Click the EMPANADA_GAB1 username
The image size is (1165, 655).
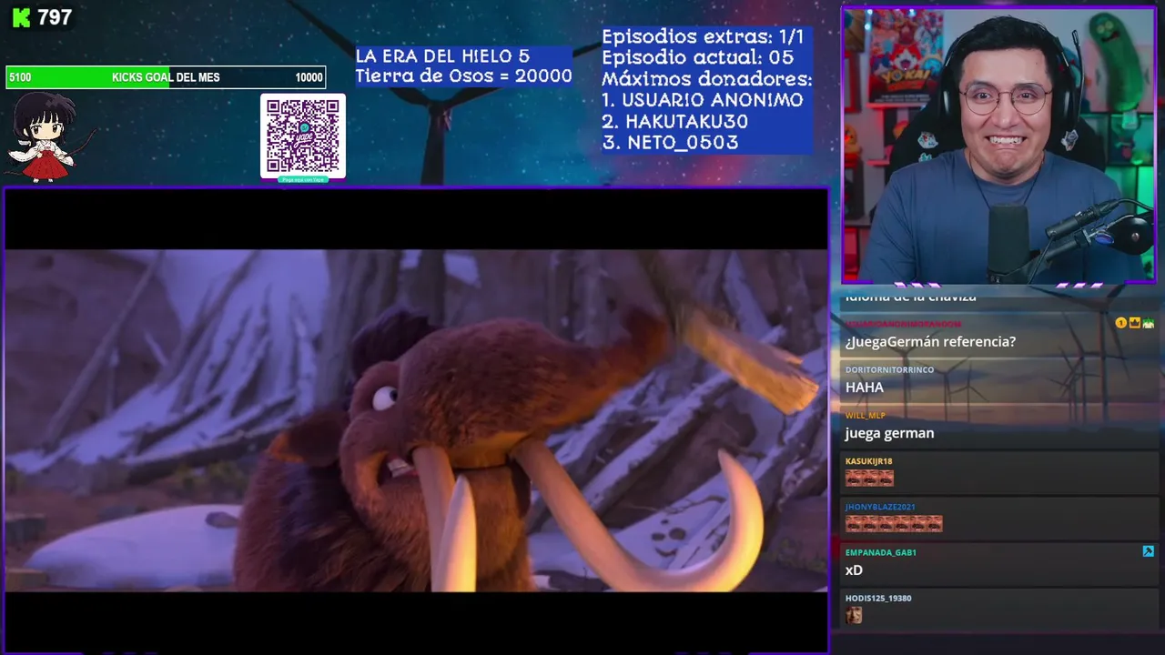click(881, 552)
